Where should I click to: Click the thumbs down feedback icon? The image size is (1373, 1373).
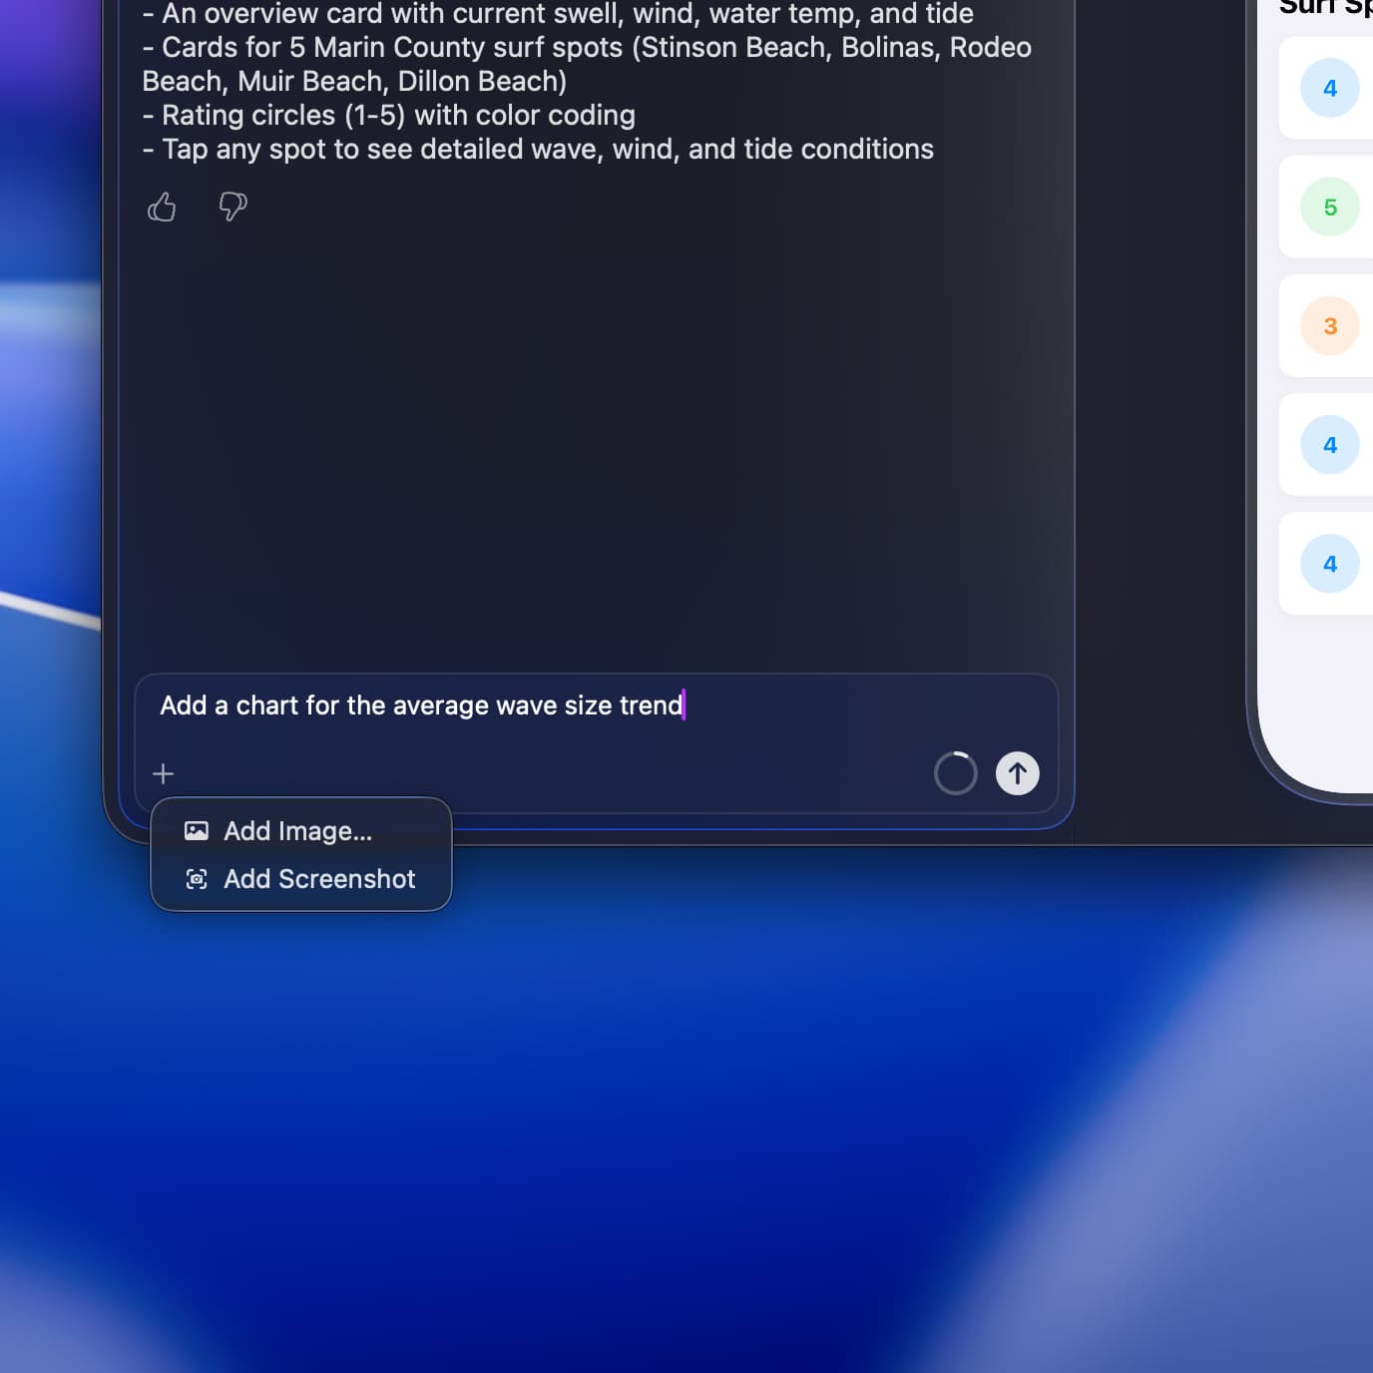[x=232, y=207]
